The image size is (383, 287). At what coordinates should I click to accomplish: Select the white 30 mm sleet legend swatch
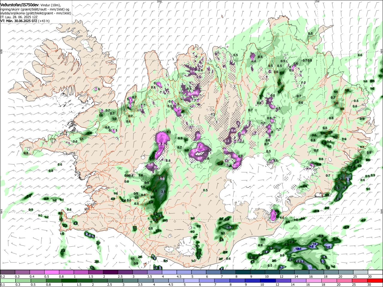[x=376, y=272]
